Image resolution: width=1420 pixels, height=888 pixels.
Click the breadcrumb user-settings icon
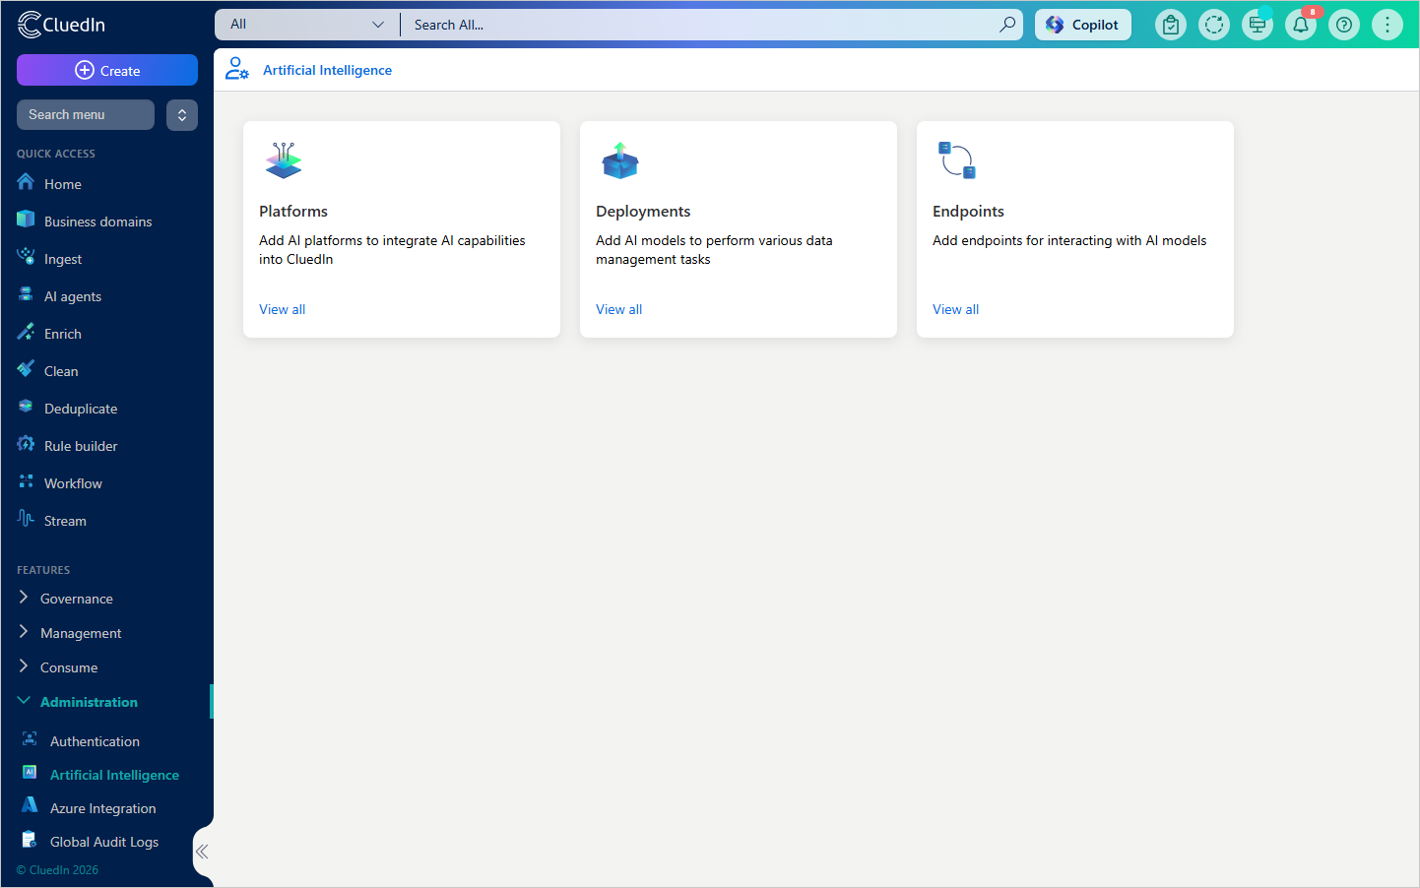pos(236,69)
